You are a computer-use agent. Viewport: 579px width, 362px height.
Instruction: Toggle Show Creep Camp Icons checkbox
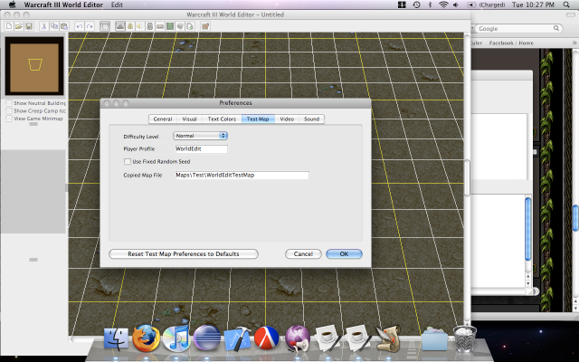pos(9,110)
